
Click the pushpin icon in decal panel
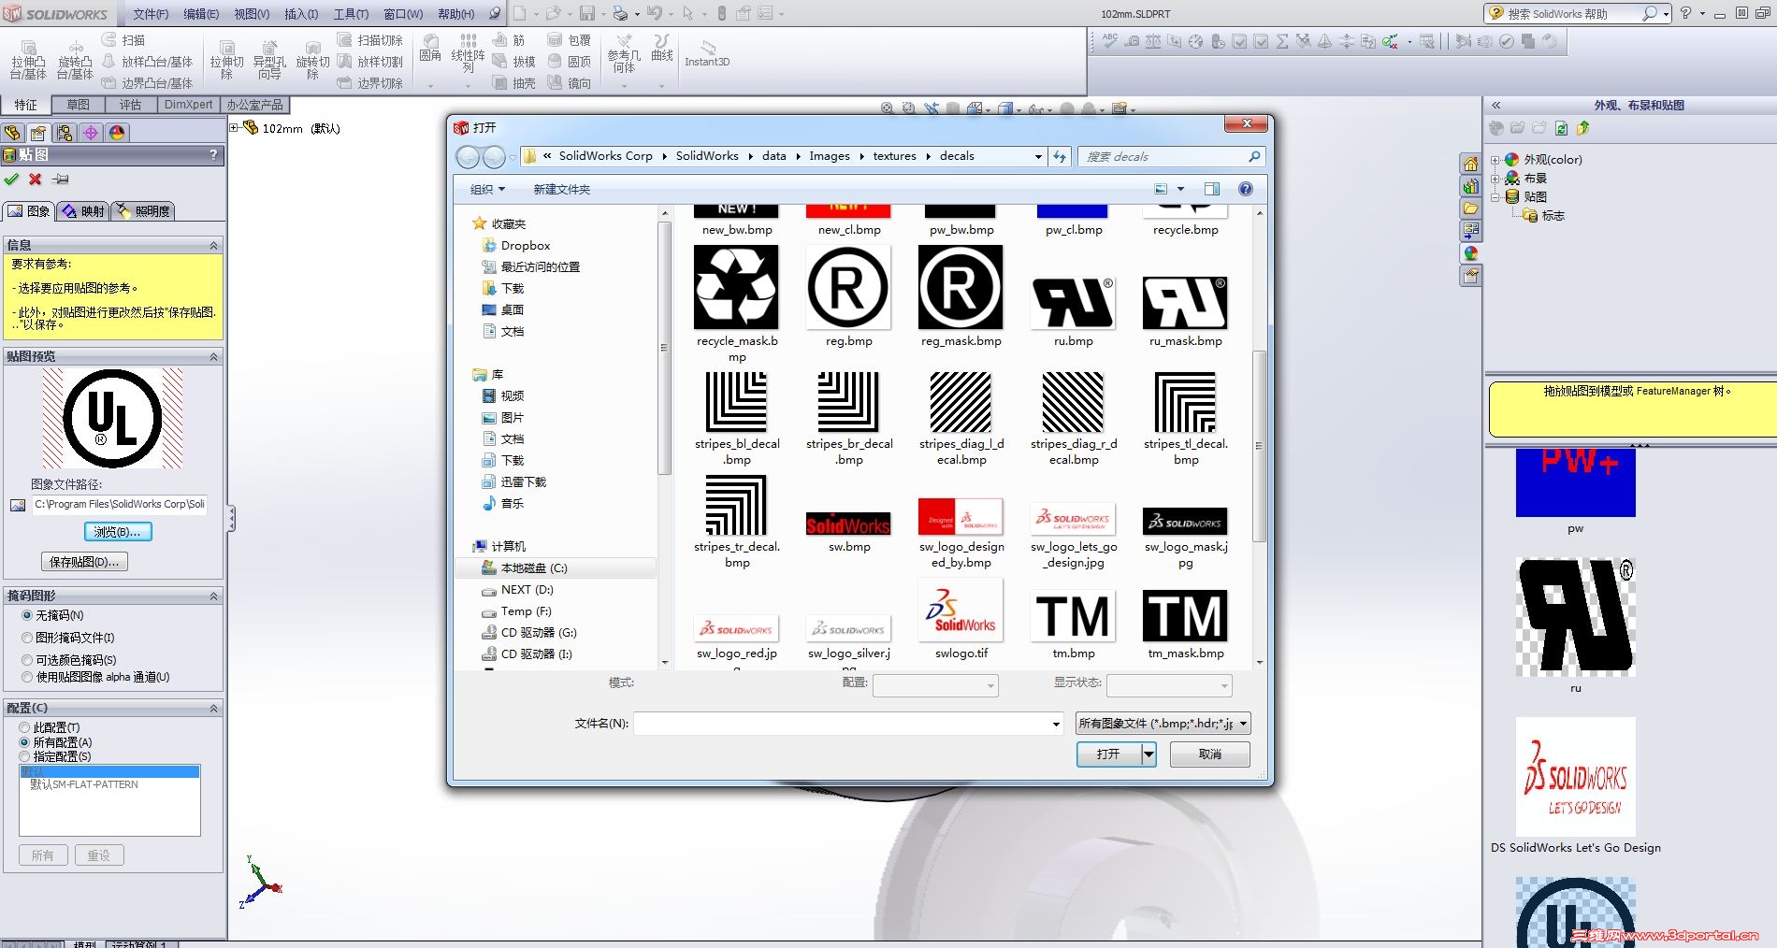pos(60,180)
